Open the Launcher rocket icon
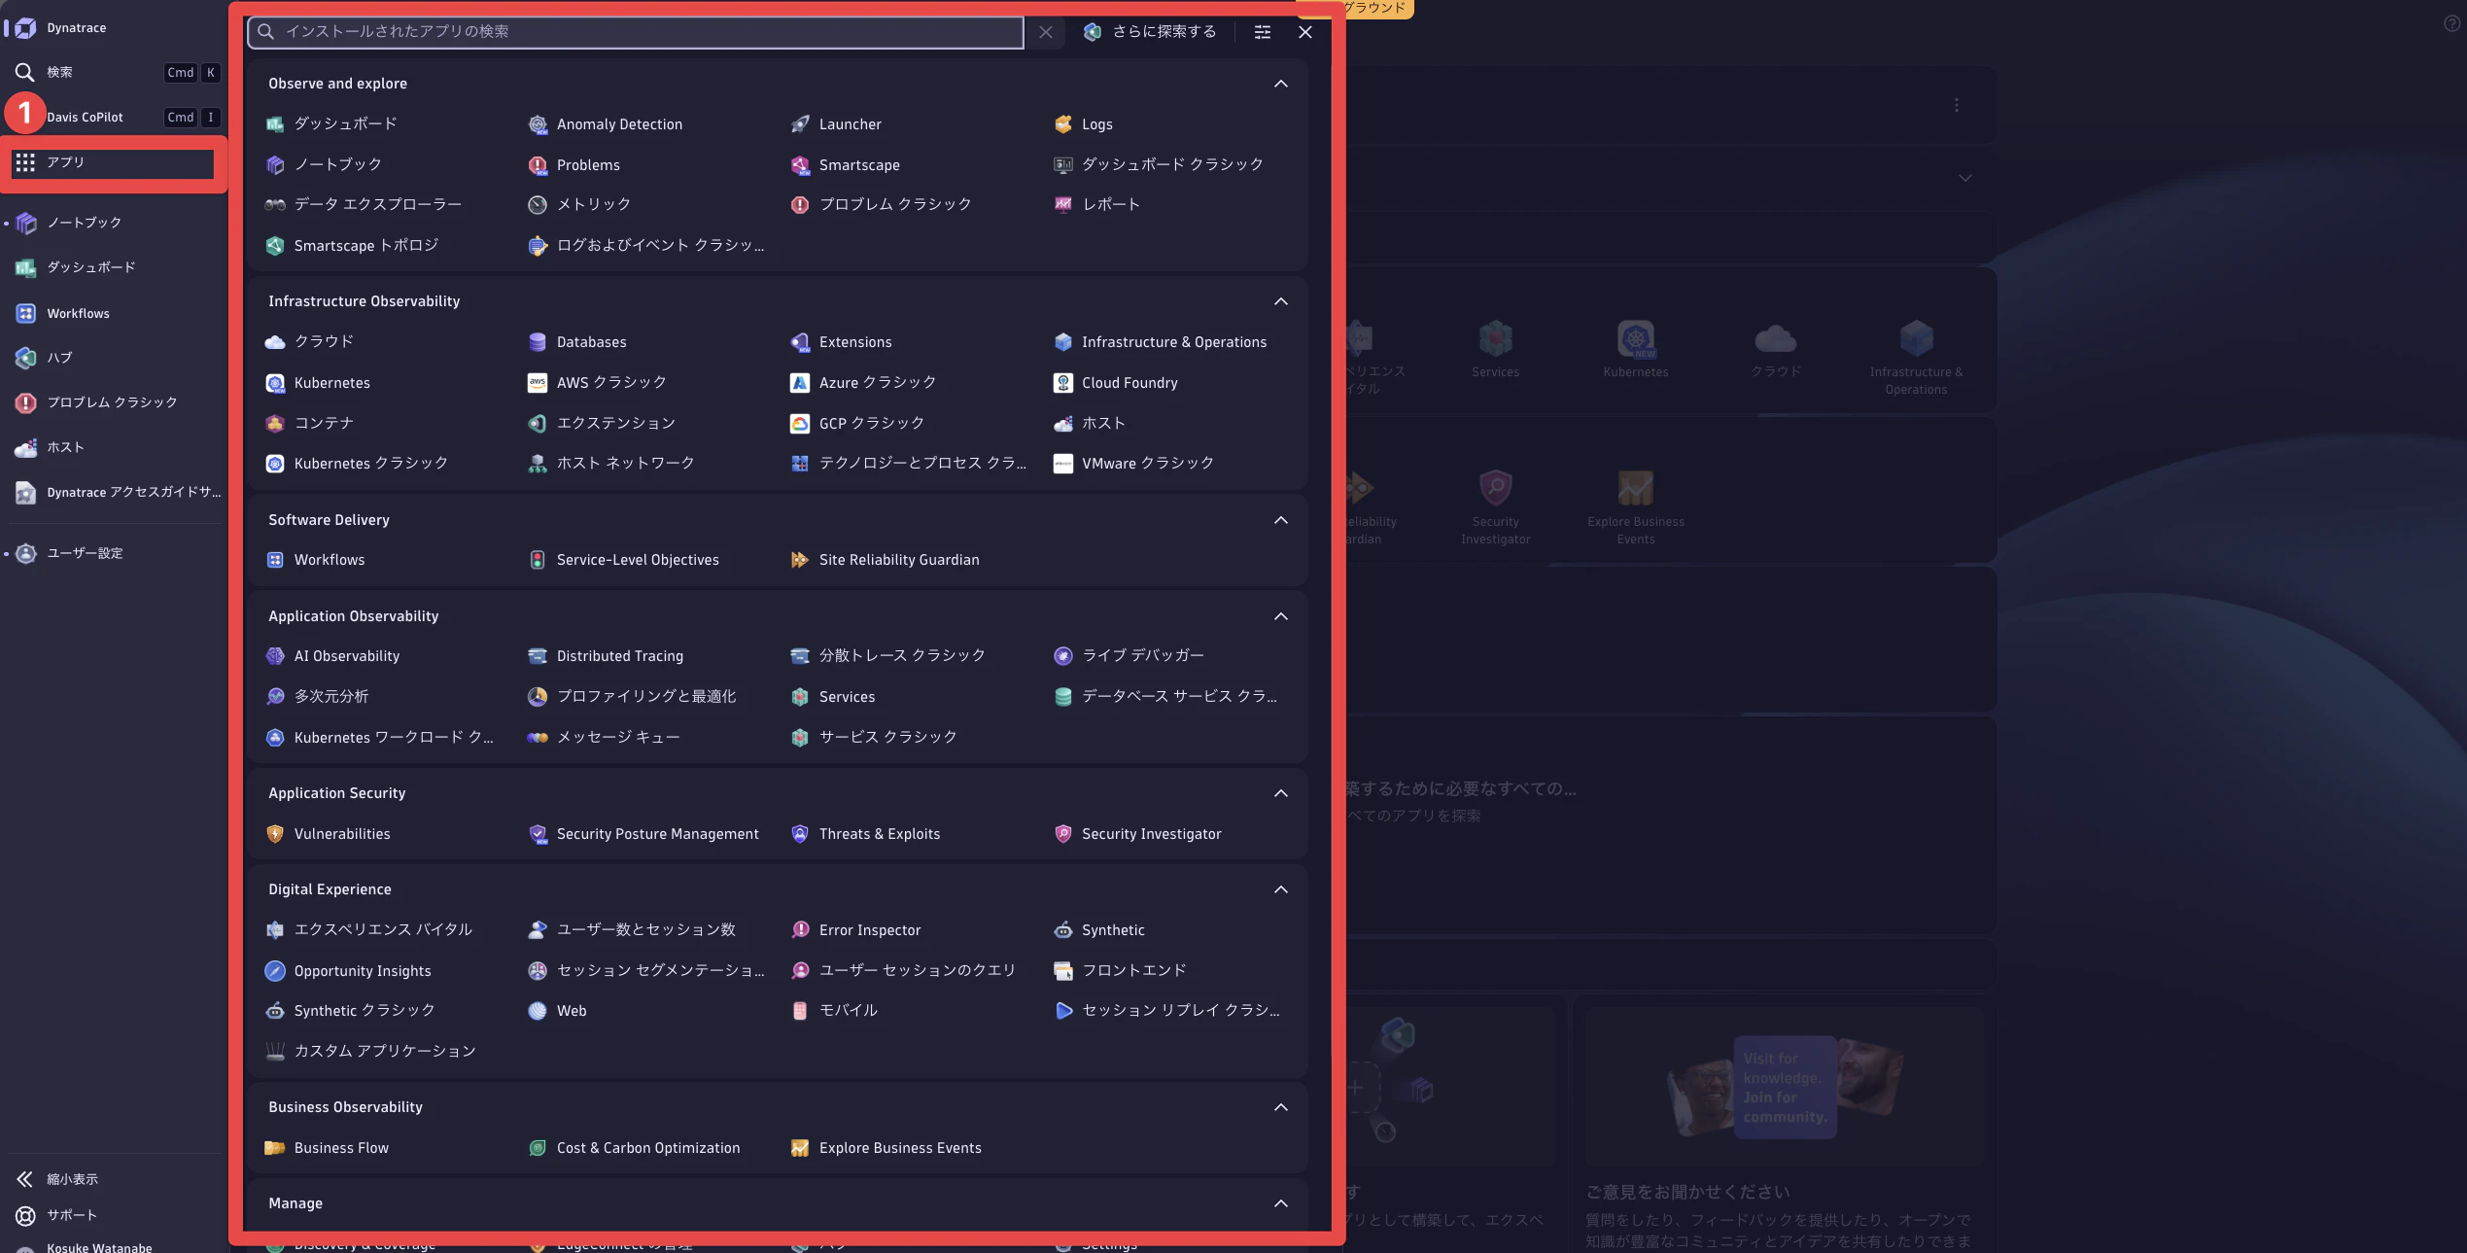2467x1253 pixels. point(800,124)
